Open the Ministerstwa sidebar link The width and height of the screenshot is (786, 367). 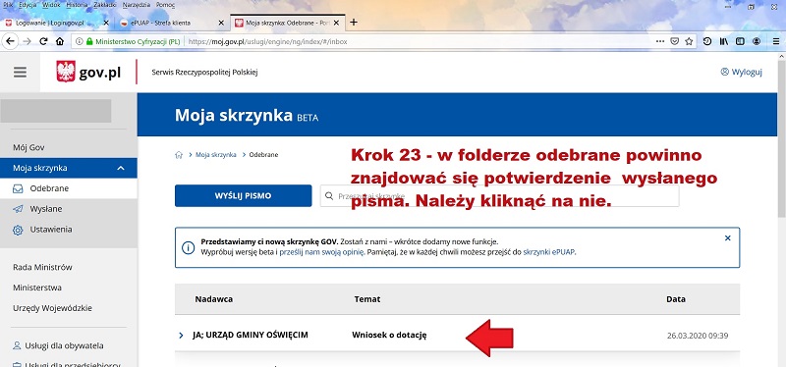[x=37, y=288]
